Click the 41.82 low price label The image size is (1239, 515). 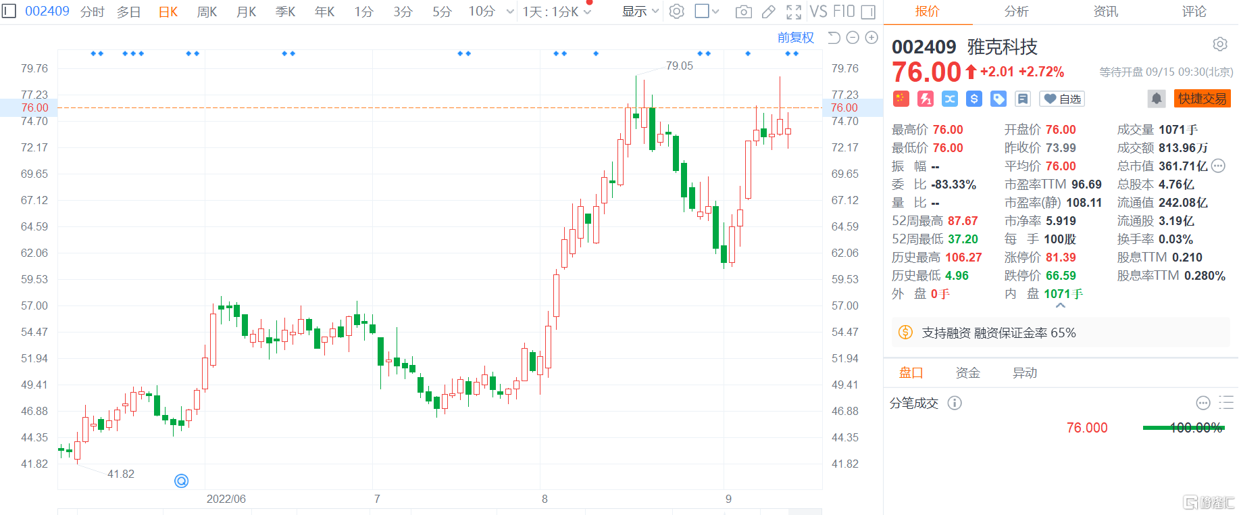[x=121, y=474]
